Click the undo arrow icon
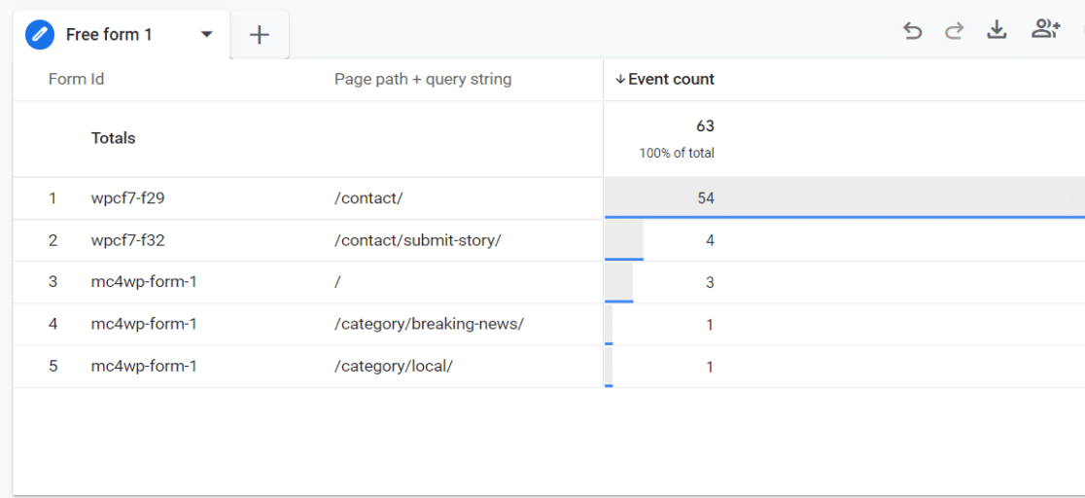 pyautogui.click(x=912, y=31)
